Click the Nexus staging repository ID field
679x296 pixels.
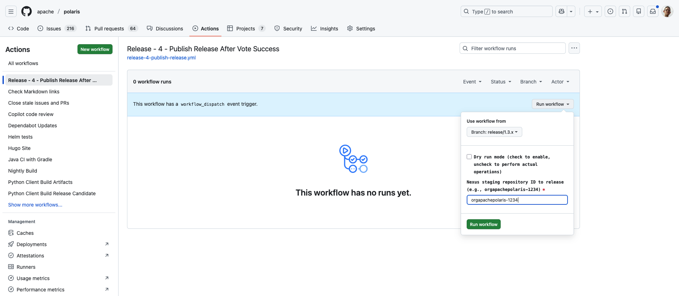[x=517, y=200]
